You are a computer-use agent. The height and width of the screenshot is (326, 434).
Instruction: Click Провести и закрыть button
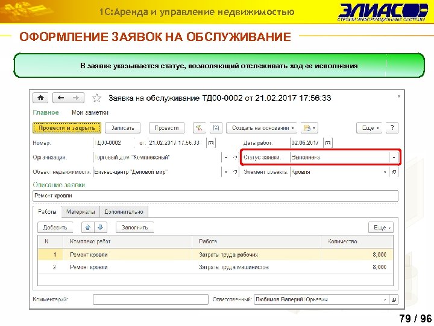tap(67, 128)
